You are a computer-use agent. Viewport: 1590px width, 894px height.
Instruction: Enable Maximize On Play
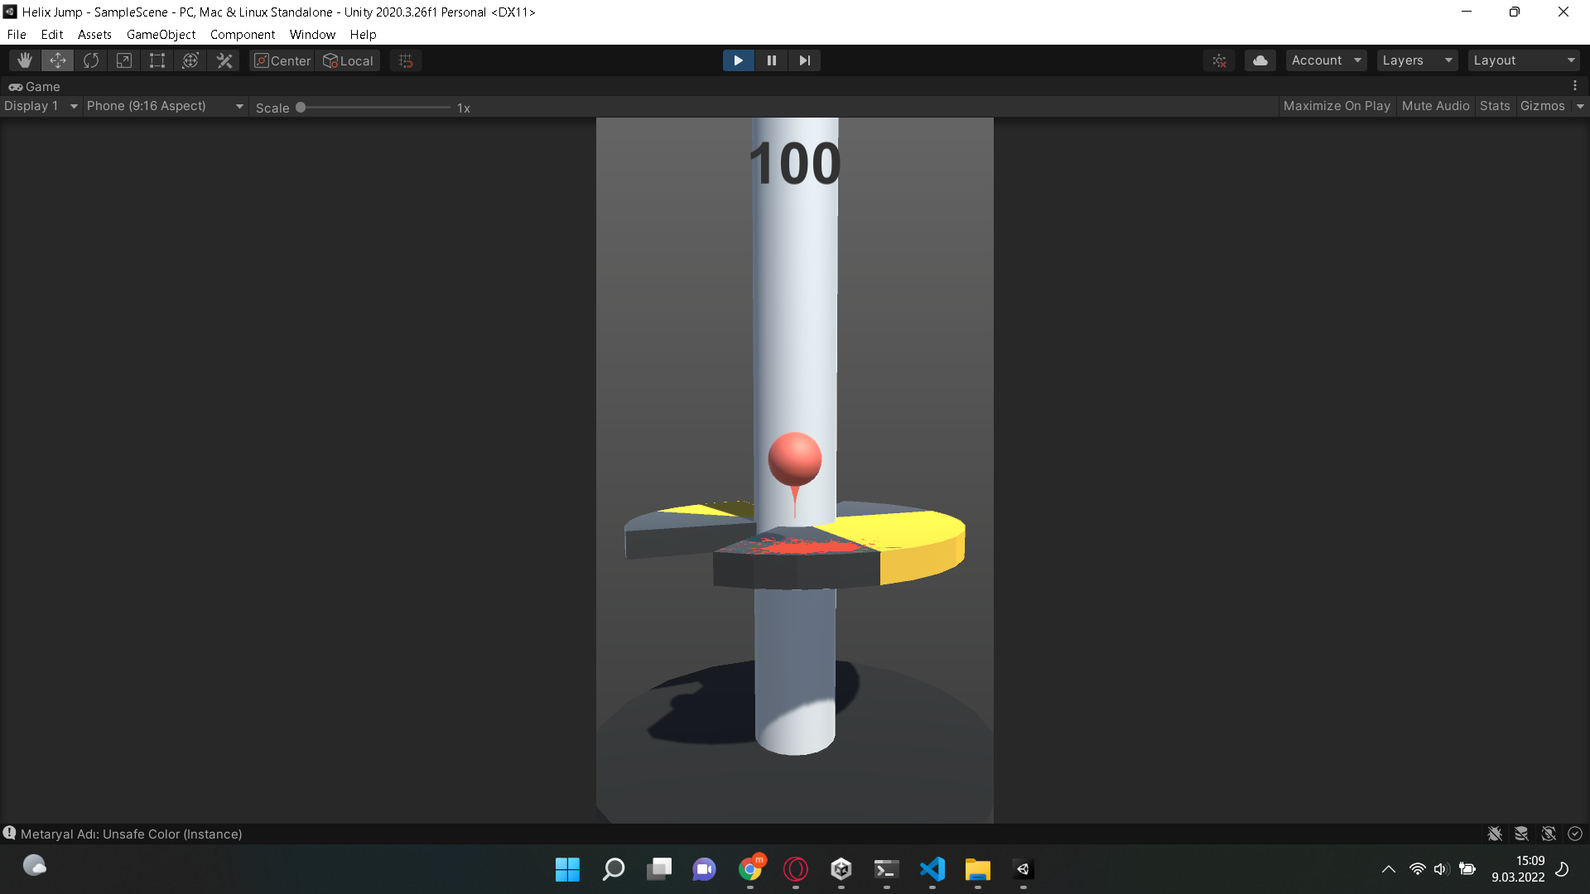1337,106
